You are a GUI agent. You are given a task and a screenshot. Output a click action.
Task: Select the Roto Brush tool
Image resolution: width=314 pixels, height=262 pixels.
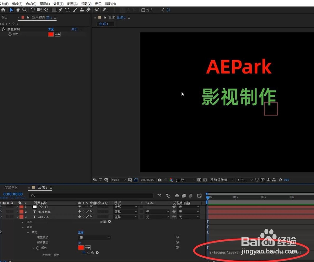pyautogui.click(x=97, y=10)
